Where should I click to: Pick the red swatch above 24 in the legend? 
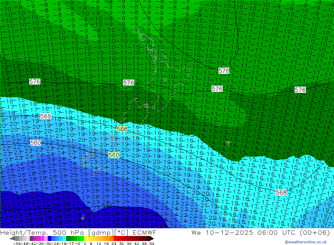[115, 238]
